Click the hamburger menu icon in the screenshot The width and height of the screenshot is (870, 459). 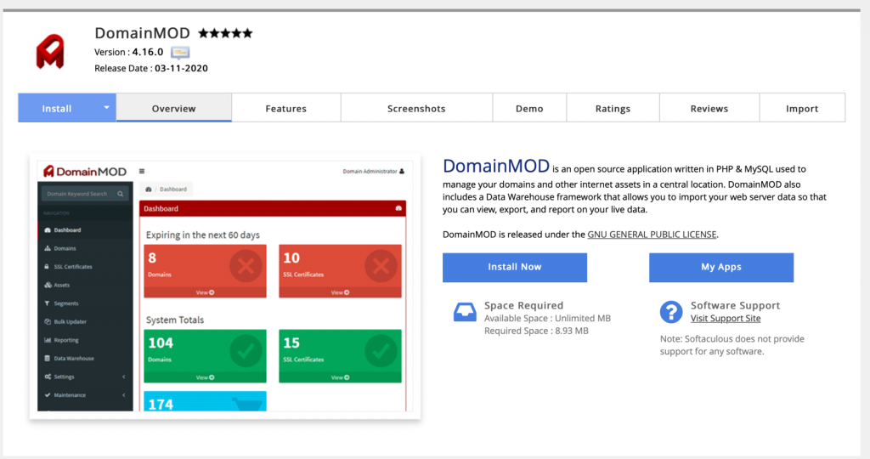click(142, 171)
